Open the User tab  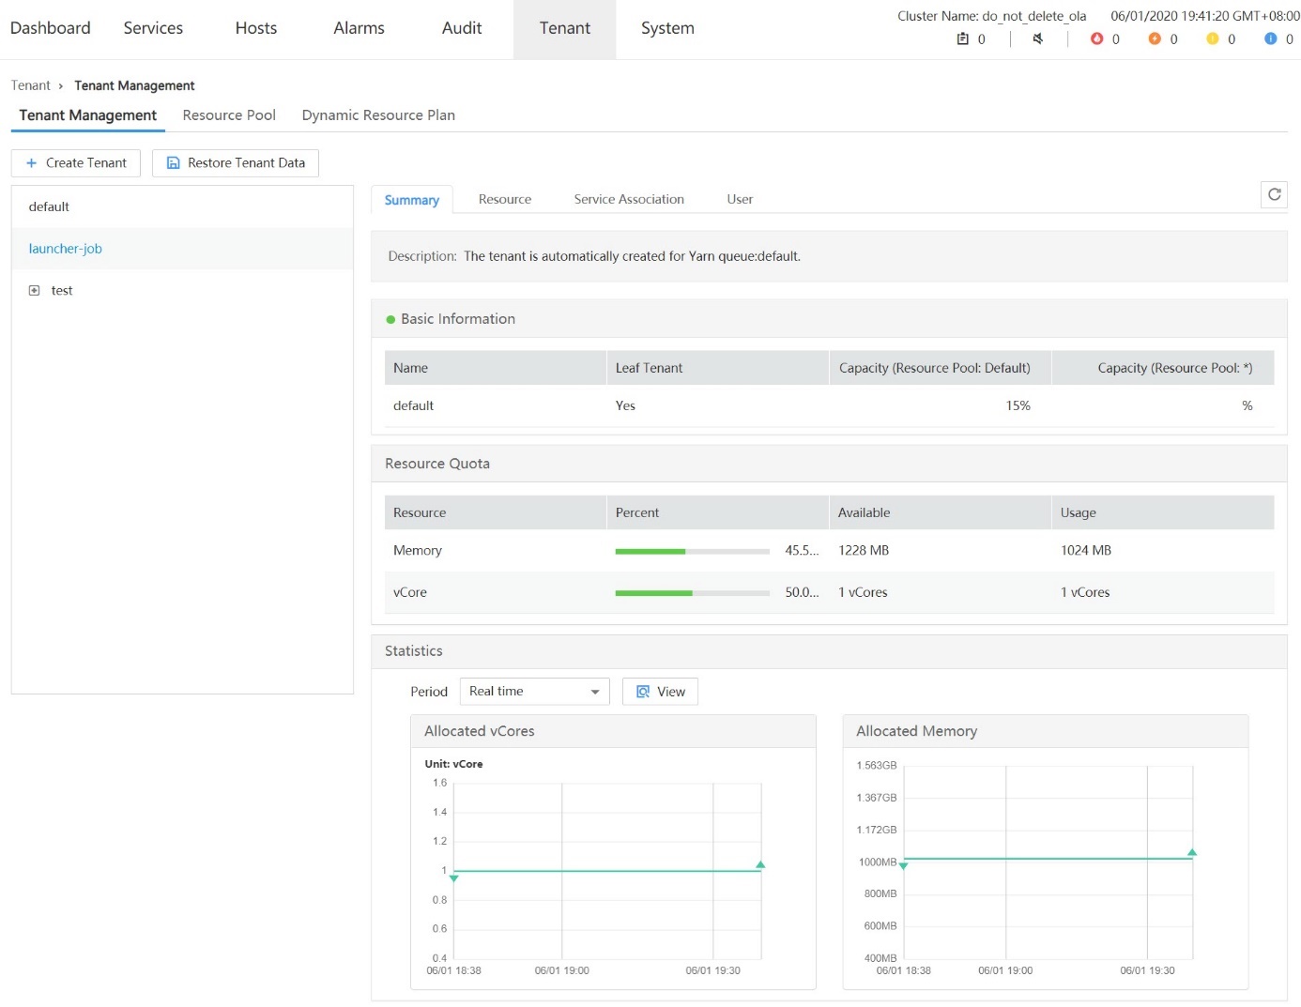pos(740,199)
